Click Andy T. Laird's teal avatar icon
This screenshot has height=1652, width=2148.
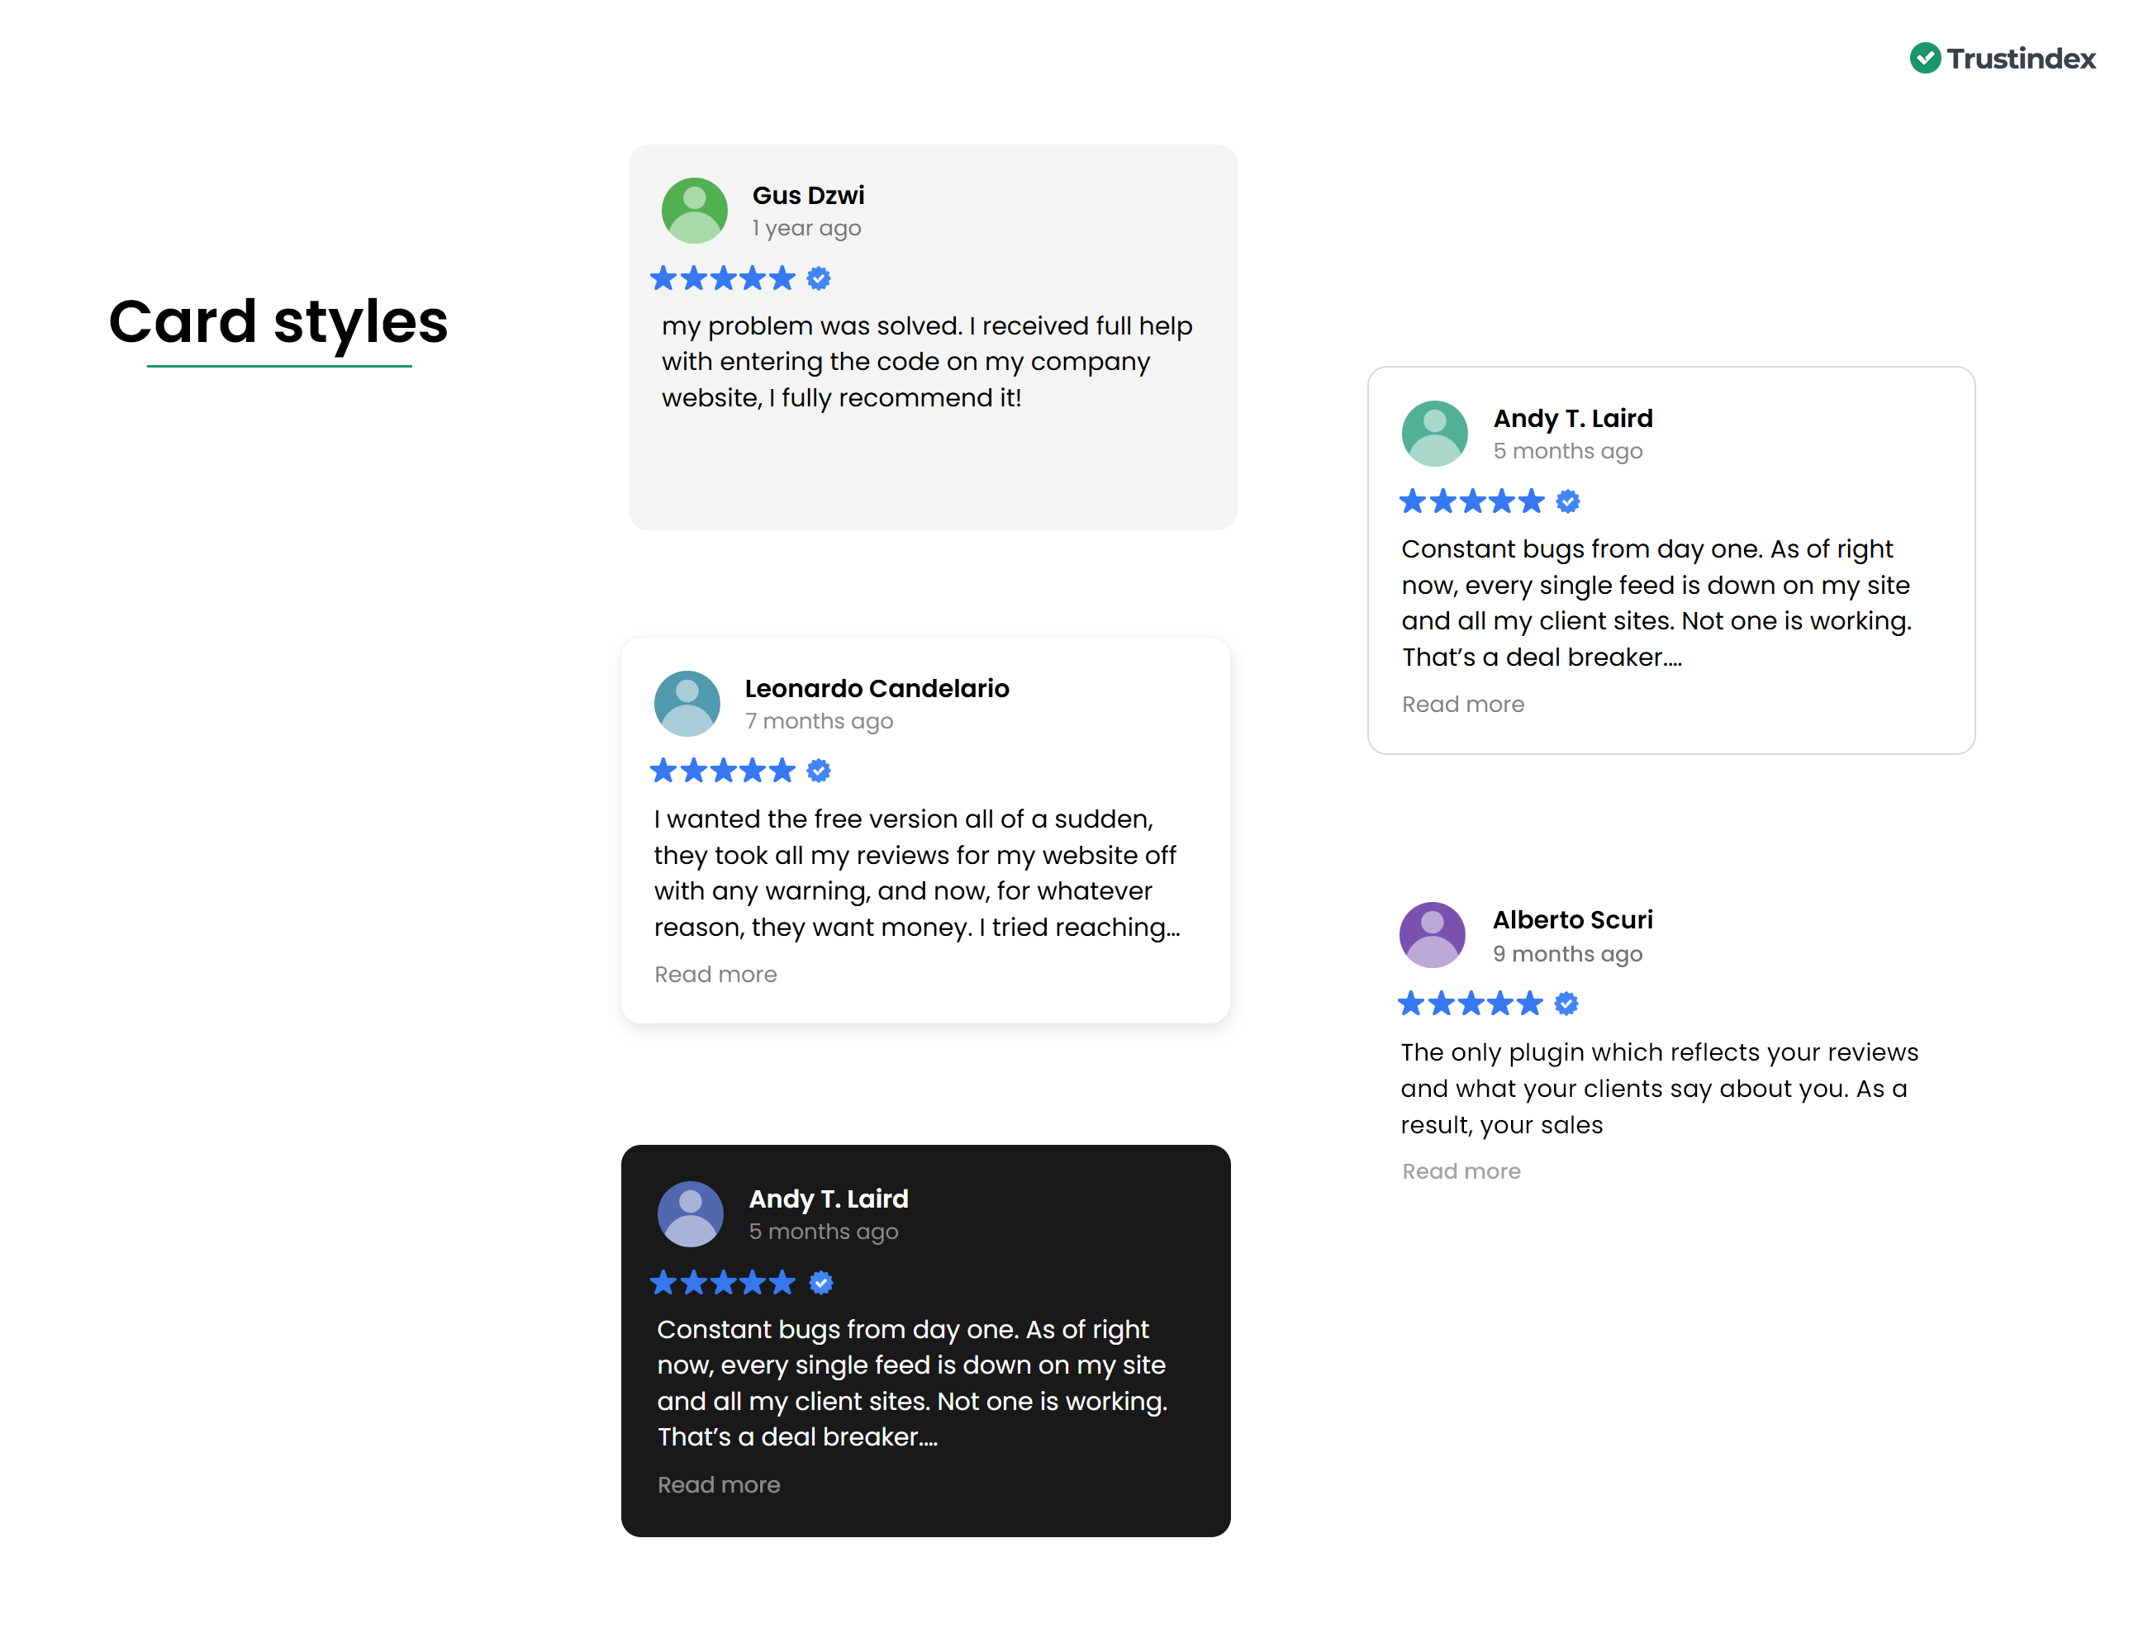click(x=1434, y=433)
